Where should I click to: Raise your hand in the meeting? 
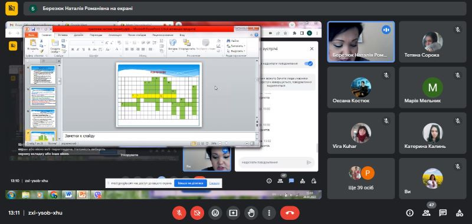pos(251,213)
